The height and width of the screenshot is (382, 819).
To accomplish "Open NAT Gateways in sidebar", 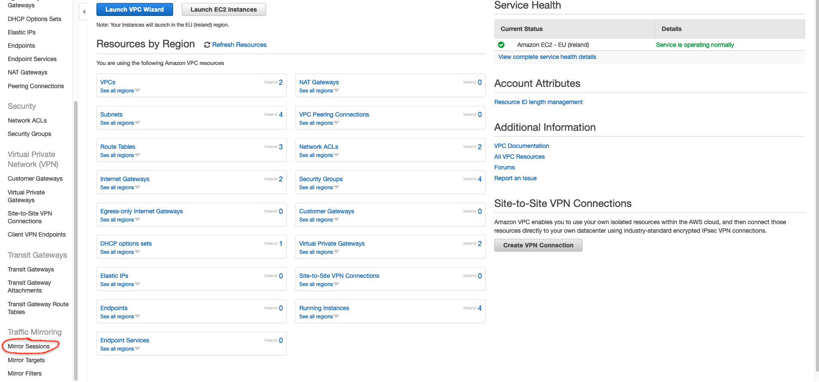I will pos(28,72).
